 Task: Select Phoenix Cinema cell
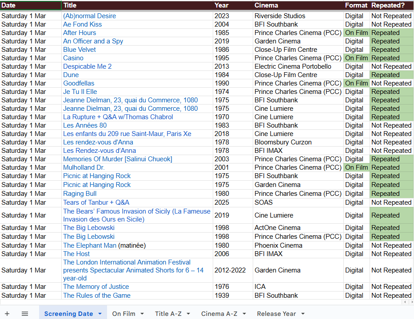pos(298,245)
